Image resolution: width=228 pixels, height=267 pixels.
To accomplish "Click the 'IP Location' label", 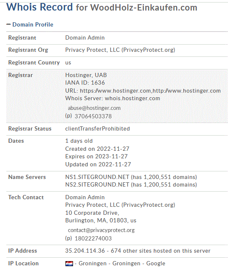I will coord(23,264).
